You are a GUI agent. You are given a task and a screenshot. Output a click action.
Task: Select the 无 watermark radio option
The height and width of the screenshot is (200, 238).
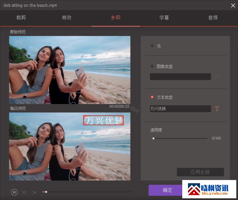tap(152, 46)
